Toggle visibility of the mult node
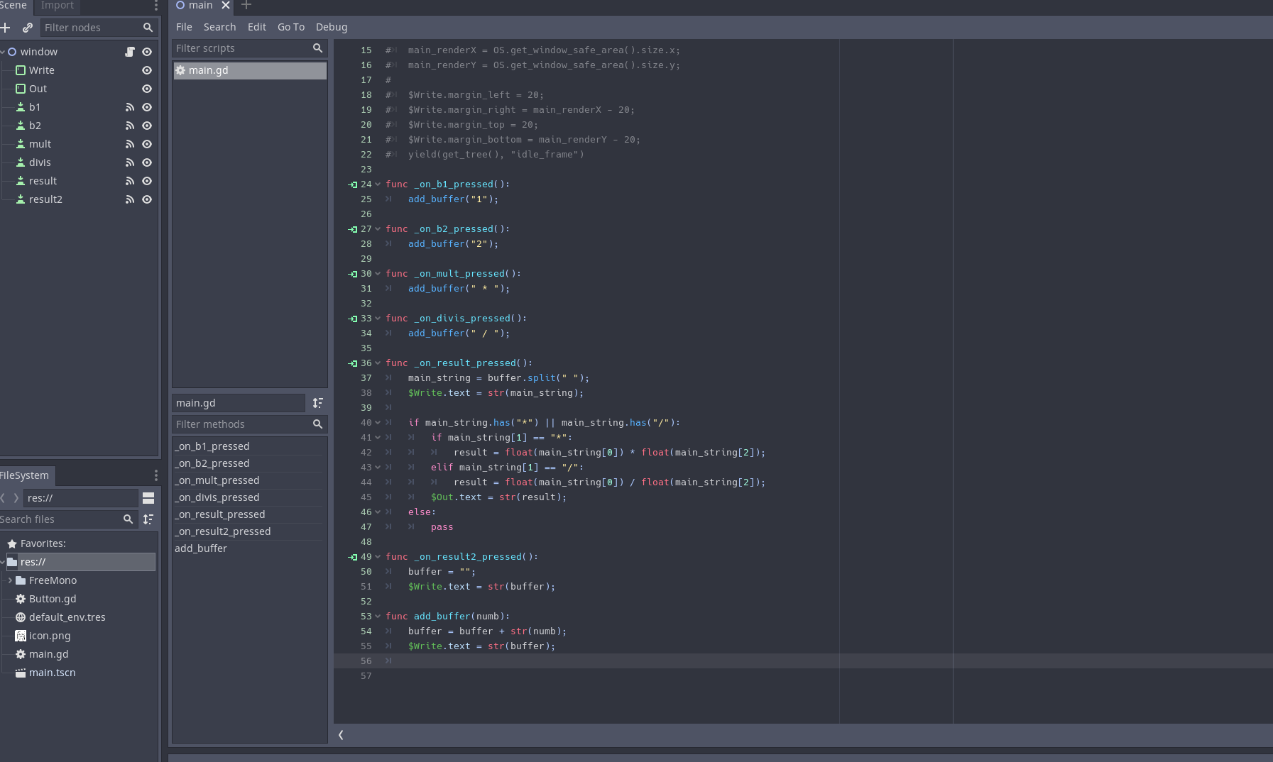The width and height of the screenshot is (1273, 762). pos(147,144)
